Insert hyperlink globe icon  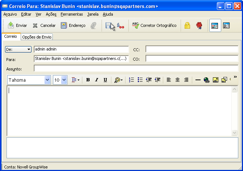207,80
